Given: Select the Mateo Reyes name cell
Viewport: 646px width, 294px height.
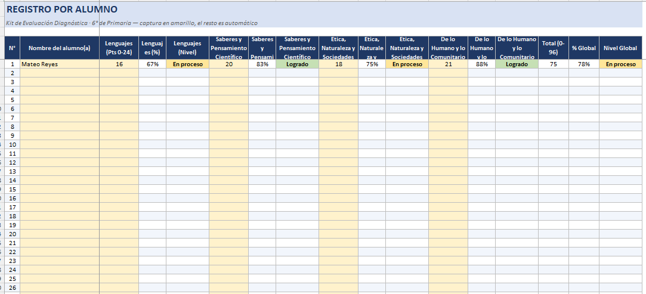Looking at the screenshot, I should point(59,64).
